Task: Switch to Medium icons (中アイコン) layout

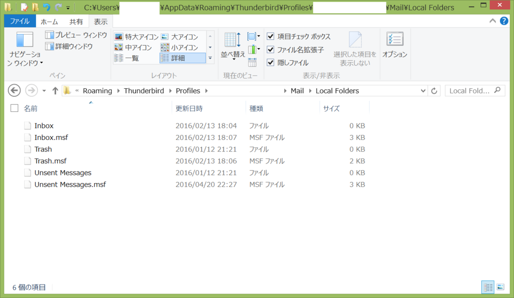Action: (x=133, y=48)
